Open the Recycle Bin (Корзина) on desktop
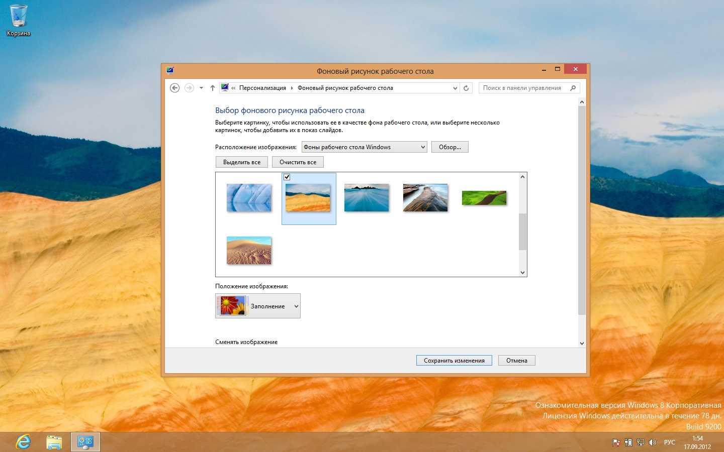The width and height of the screenshot is (724, 452). coord(18,20)
